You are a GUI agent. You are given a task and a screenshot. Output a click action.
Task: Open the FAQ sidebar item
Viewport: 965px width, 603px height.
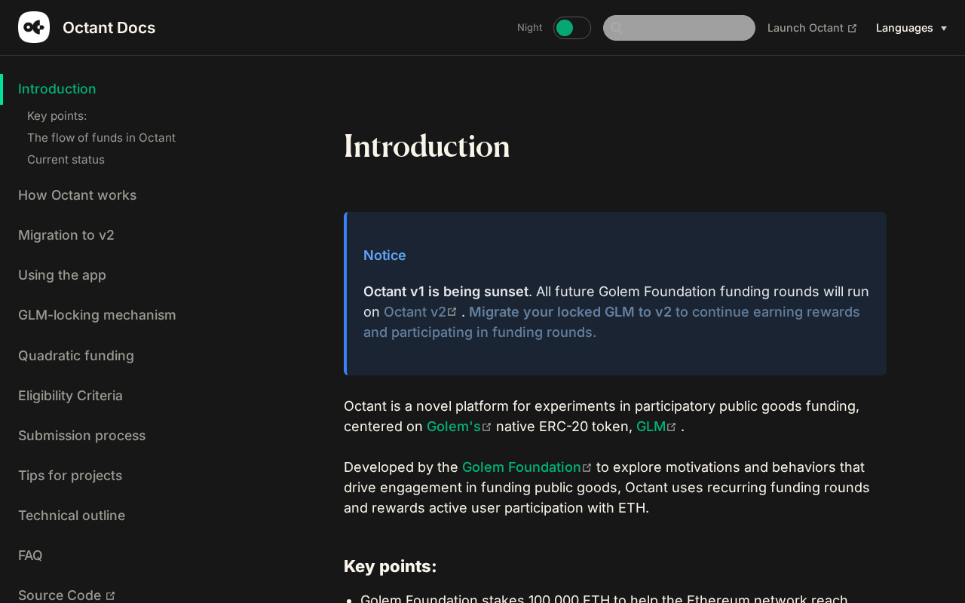click(30, 556)
